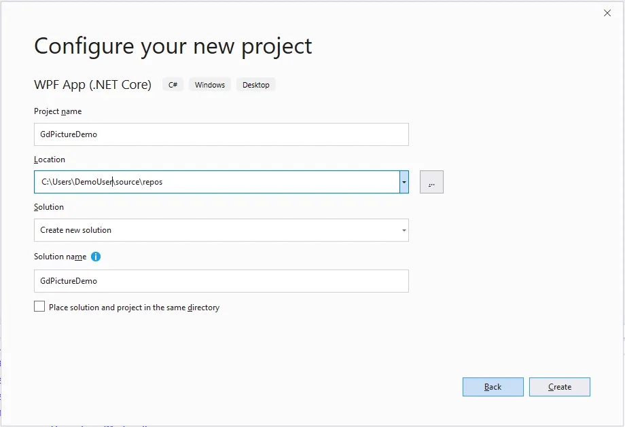
Task: Click the Desktop project type tag
Action: tap(256, 85)
